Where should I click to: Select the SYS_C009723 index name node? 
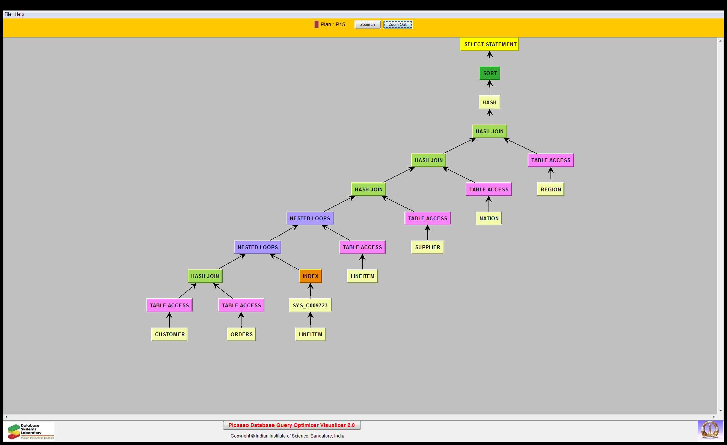(310, 305)
